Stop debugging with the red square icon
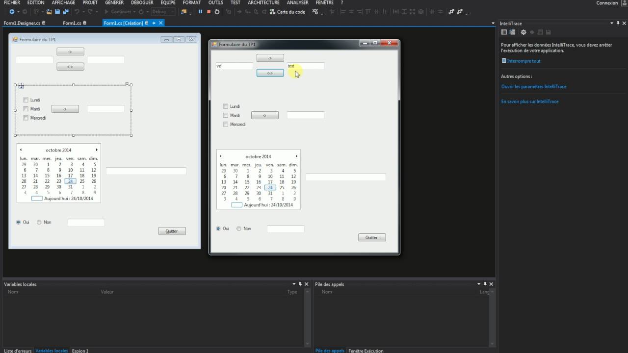Viewport: 628px width, 353px height. [209, 12]
